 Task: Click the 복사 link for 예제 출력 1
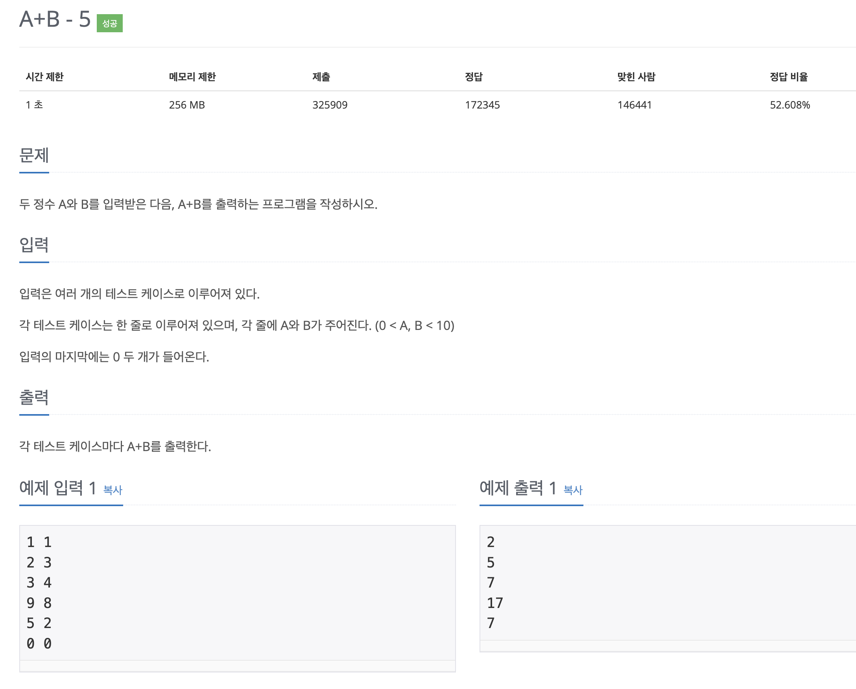573,490
